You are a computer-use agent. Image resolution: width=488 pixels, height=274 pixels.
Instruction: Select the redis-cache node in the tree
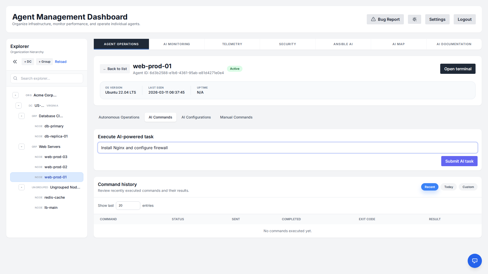click(54, 197)
